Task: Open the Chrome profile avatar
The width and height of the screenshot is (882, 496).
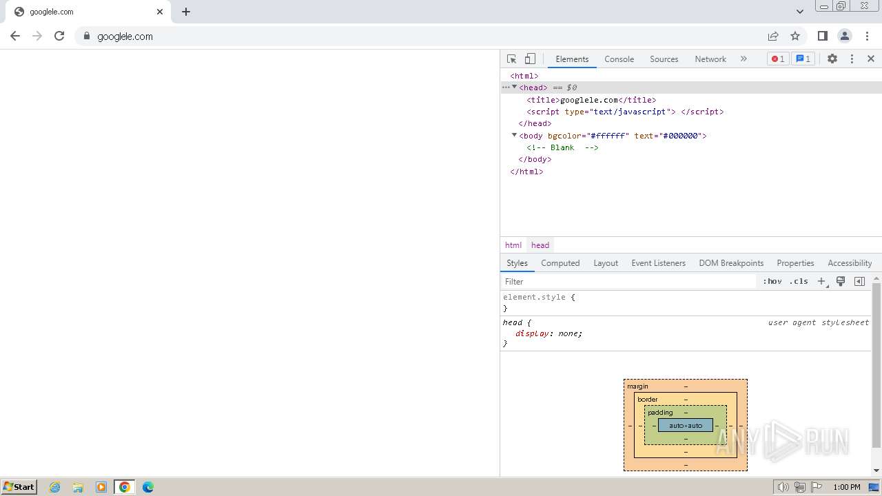Action: tap(845, 36)
